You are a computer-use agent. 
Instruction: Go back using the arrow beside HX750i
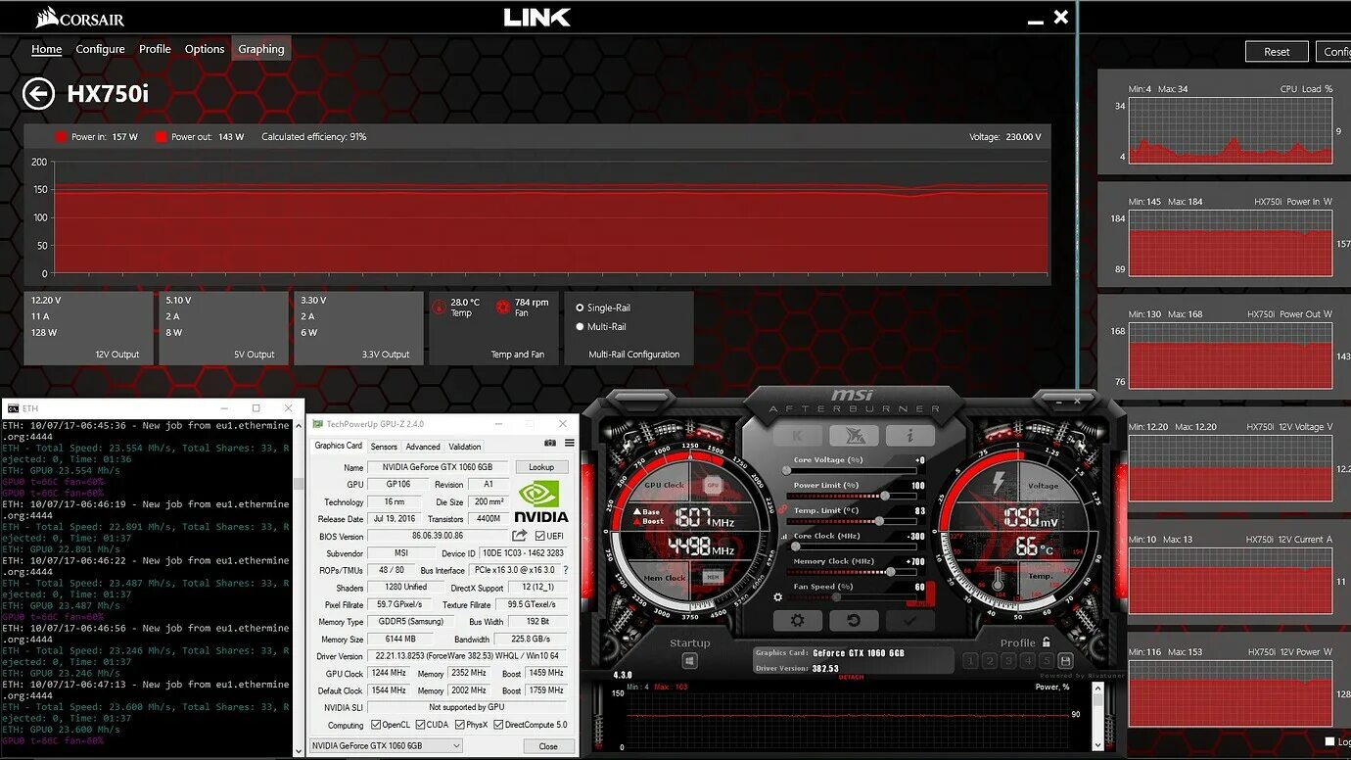point(38,94)
